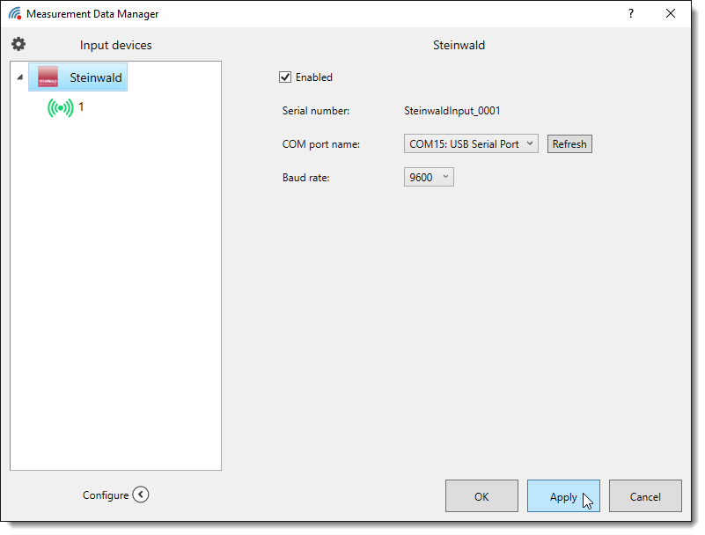Confirm with the OK button

[481, 496]
